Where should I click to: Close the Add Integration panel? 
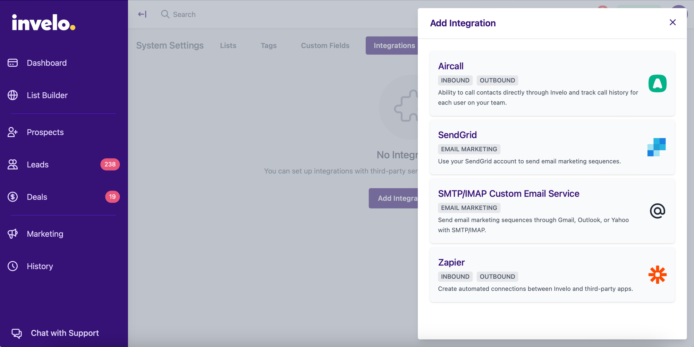pyautogui.click(x=672, y=23)
